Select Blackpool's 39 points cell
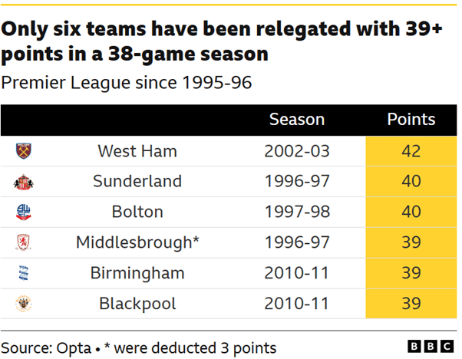 [x=411, y=304]
